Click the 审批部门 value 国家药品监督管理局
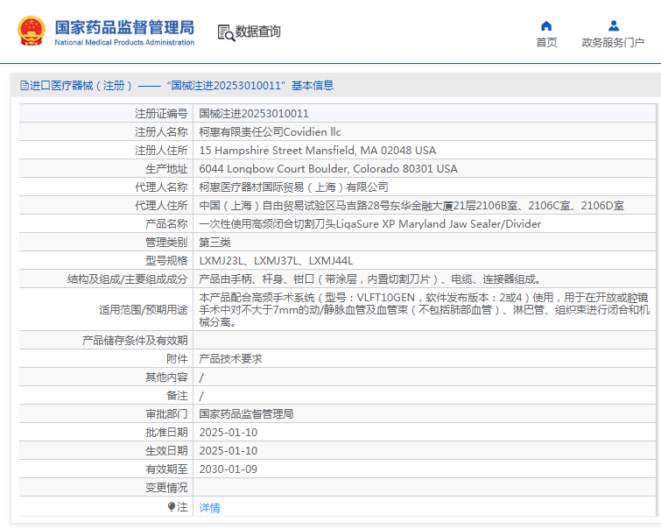Screen dimensions: 661x529 246,414
